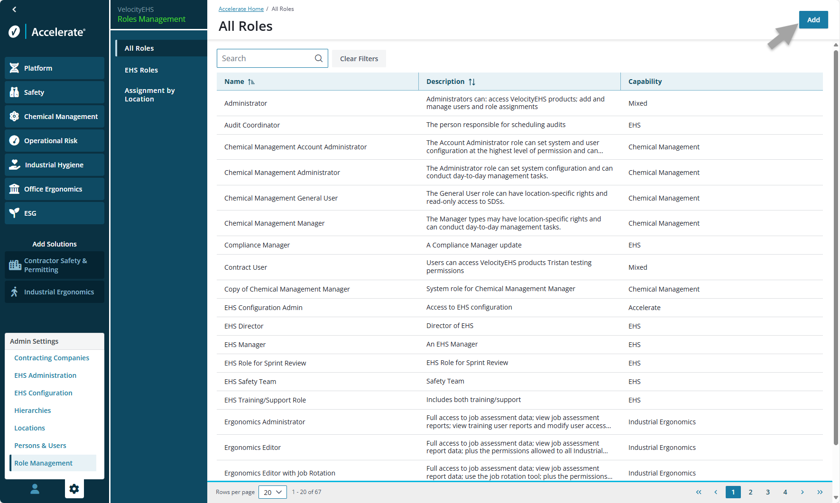Open the user profile icon
840x503 pixels.
click(35, 489)
